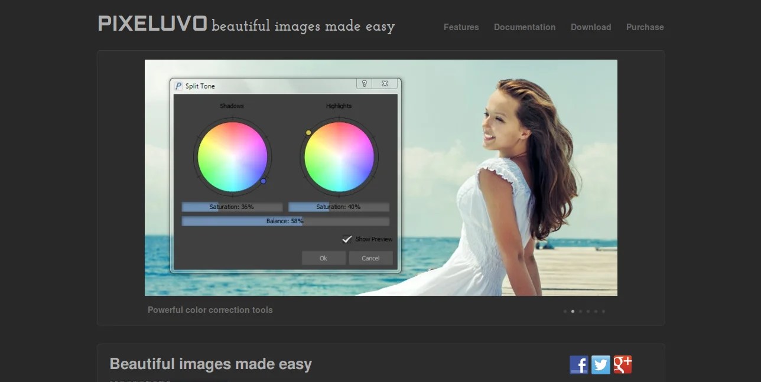Adjust the Shadows Saturation slider

[232, 206]
